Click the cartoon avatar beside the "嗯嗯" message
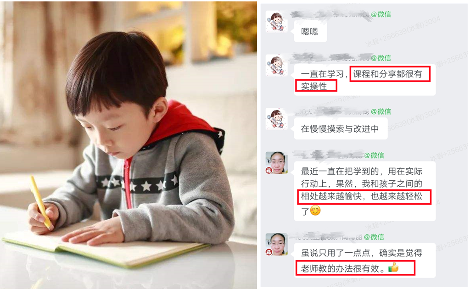The height and width of the screenshot is (289, 470). pyautogui.click(x=277, y=22)
